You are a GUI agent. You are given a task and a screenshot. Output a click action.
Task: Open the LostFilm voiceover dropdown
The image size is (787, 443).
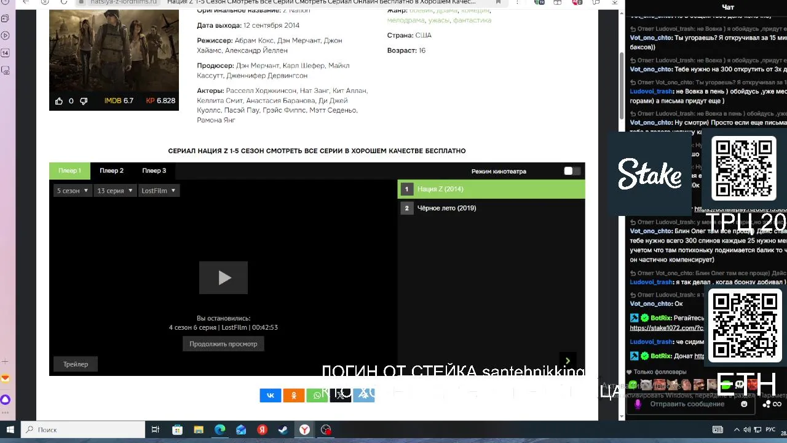pyautogui.click(x=159, y=191)
